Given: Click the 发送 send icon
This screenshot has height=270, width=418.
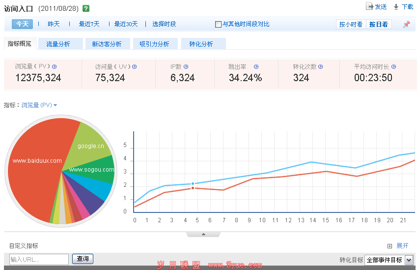Looking at the screenshot, I should [x=369, y=6].
